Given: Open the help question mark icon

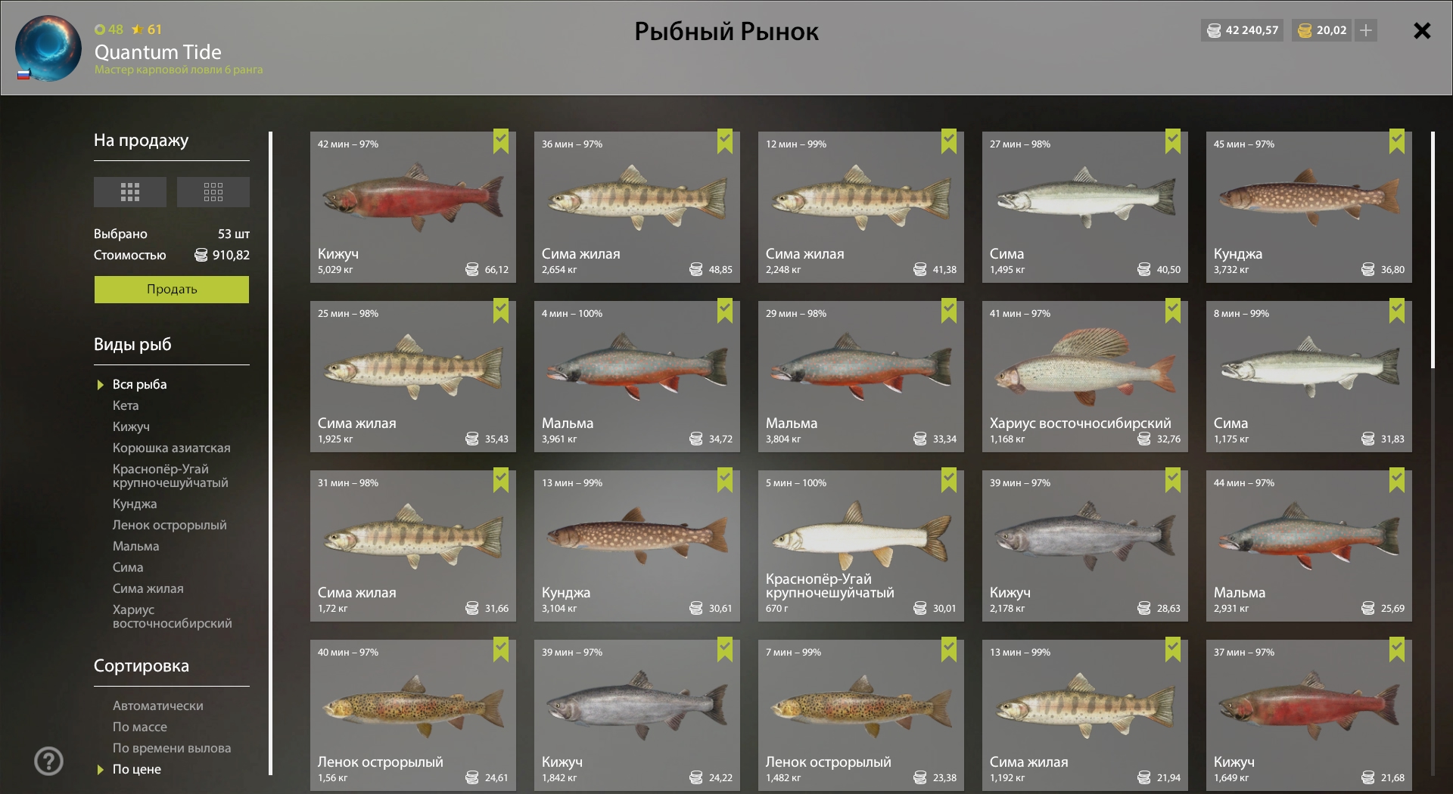Looking at the screenshot, I should 49,761.
